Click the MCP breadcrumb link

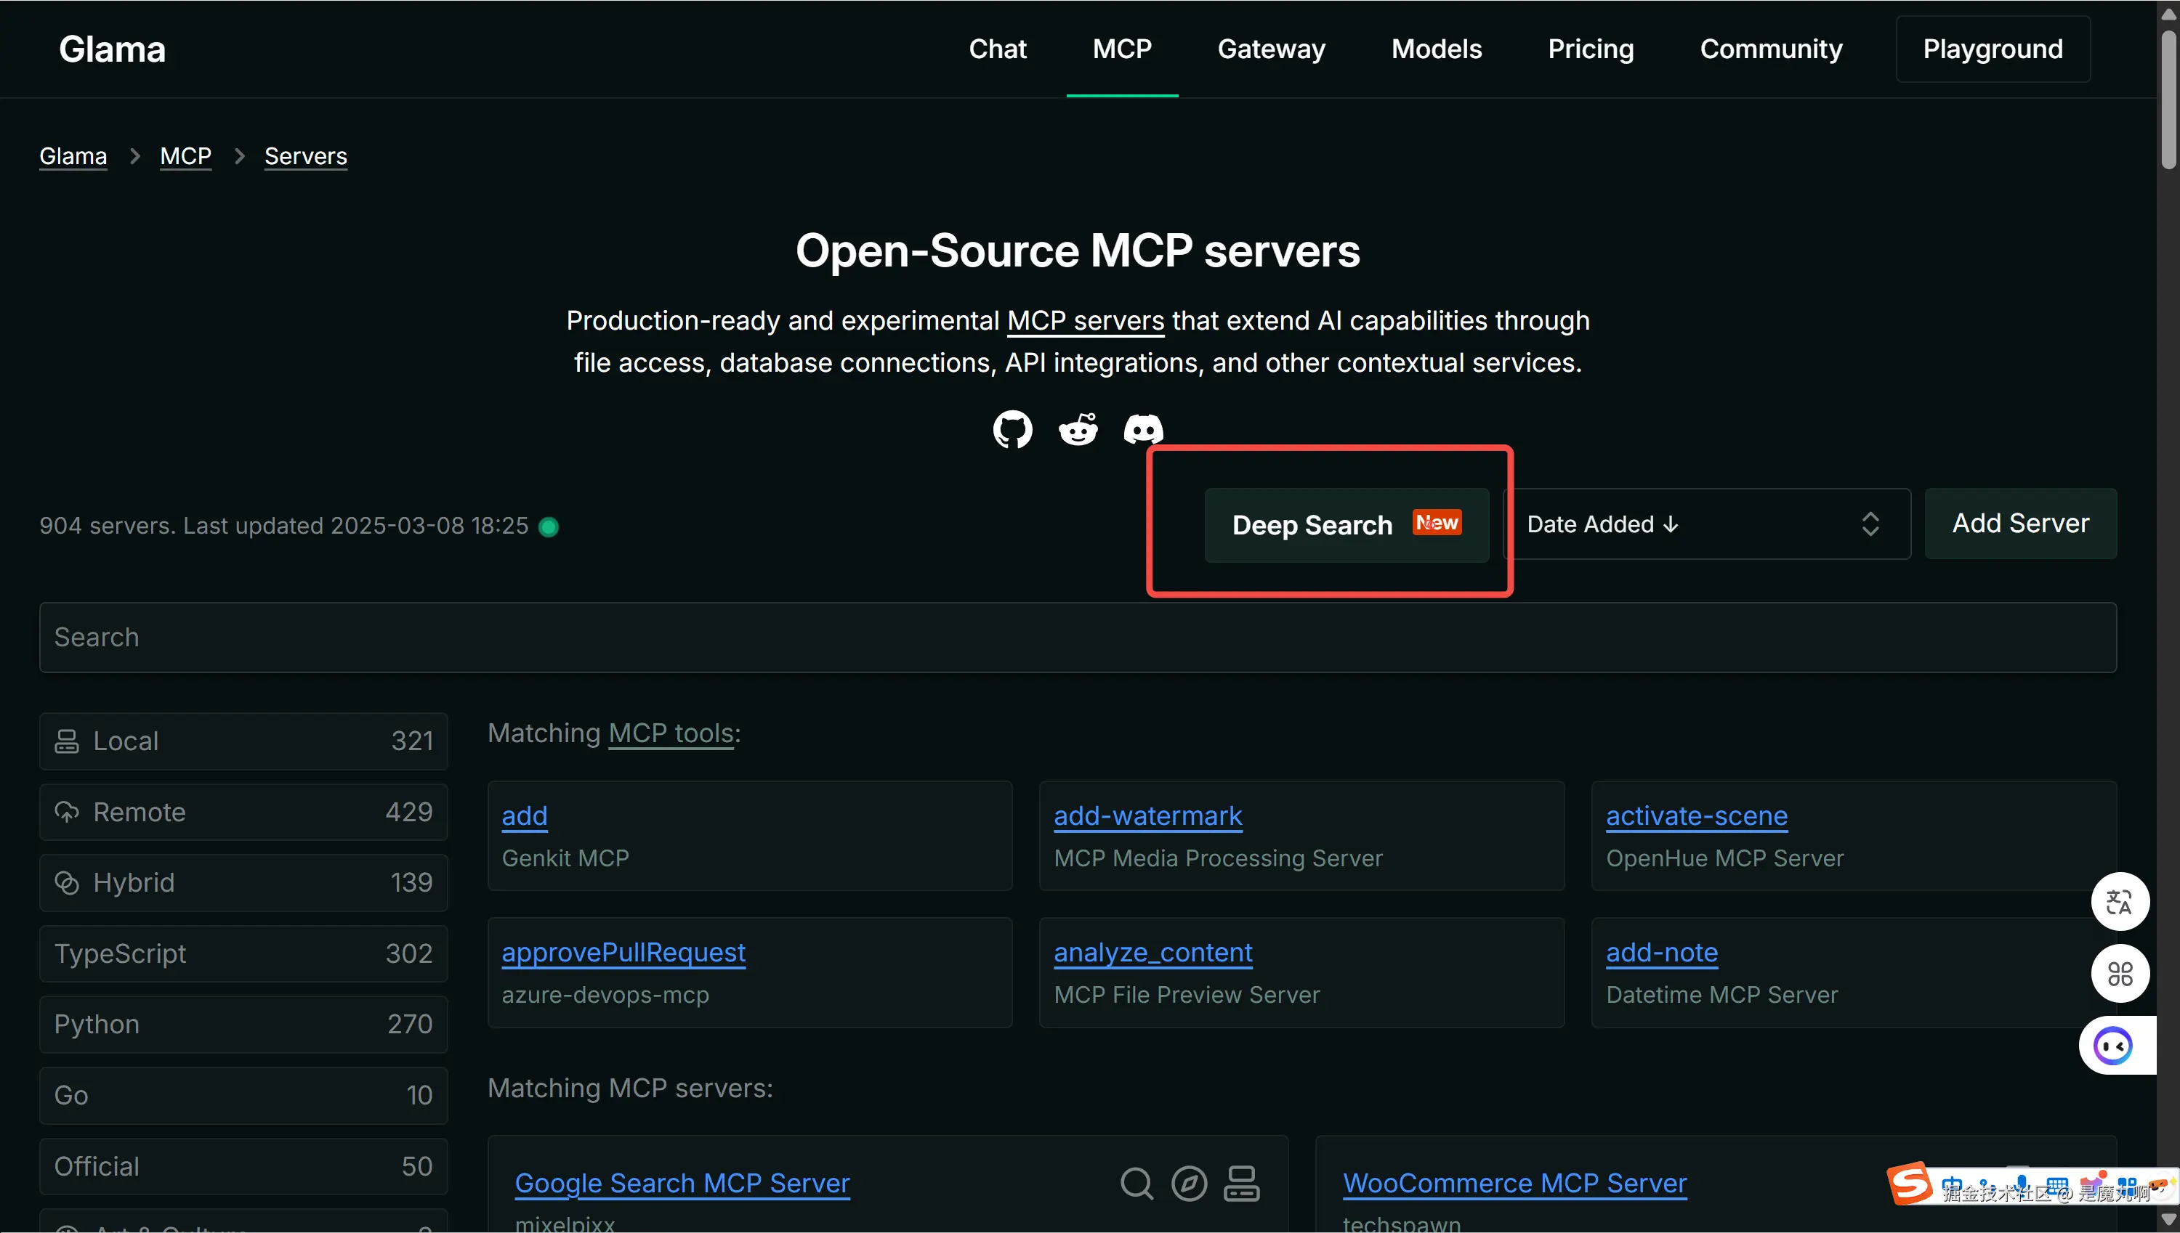click(x=185, y=156)
